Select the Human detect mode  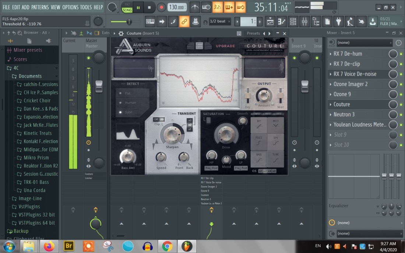(130, 103)
